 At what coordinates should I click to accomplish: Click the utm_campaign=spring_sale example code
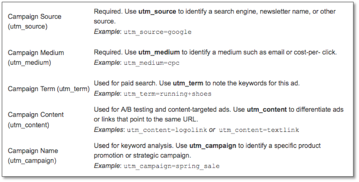(x=172, y=166)
